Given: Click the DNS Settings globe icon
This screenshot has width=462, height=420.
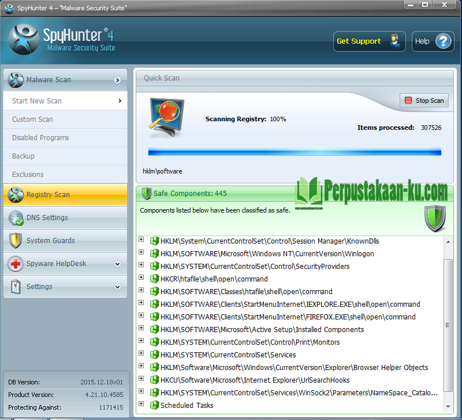Looking at the screenshot, I should pyautogui.click(x=16, y=218).
